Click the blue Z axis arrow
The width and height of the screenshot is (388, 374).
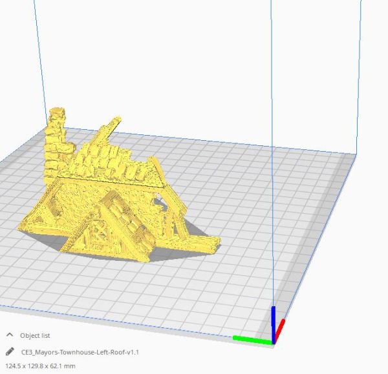tap(274, 320)
